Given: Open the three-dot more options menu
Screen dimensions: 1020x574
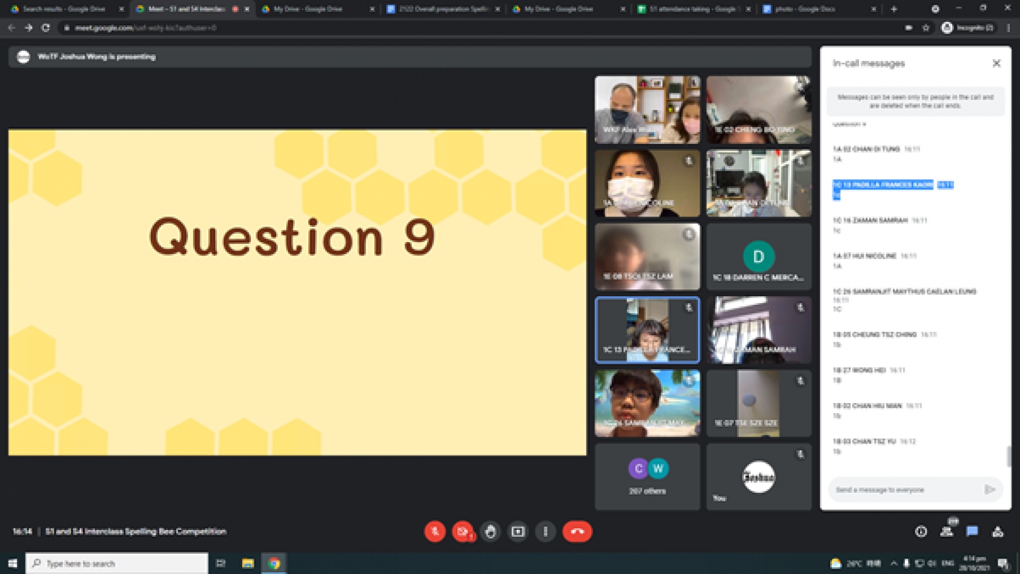Looking at the screenshot, I should coord(546,532).
